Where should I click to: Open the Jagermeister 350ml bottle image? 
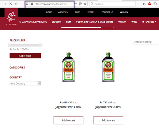(x=68, y=67)
